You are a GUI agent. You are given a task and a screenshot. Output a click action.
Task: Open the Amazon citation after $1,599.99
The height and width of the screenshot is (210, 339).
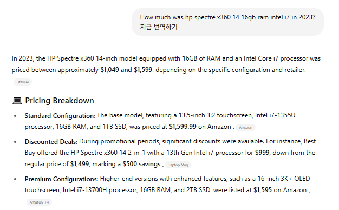(x=245, y=128)
